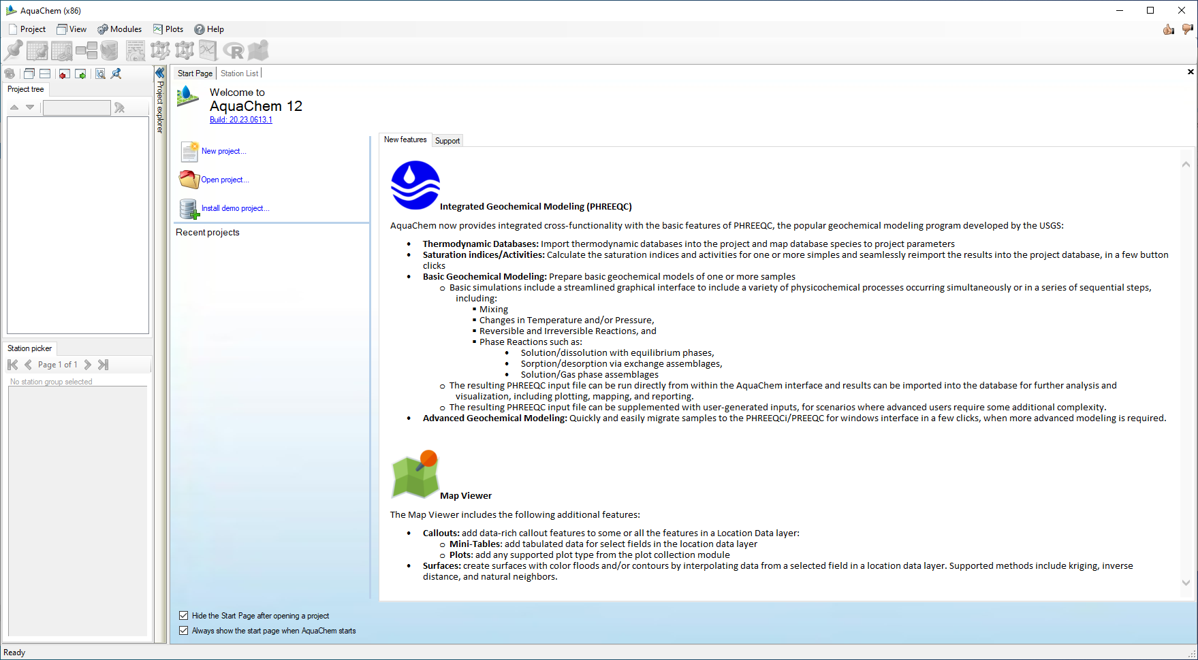The height and width of the screenshot is (660, 1198).
Task: Click the red left-arrow window icon
Action: [64, 73]
